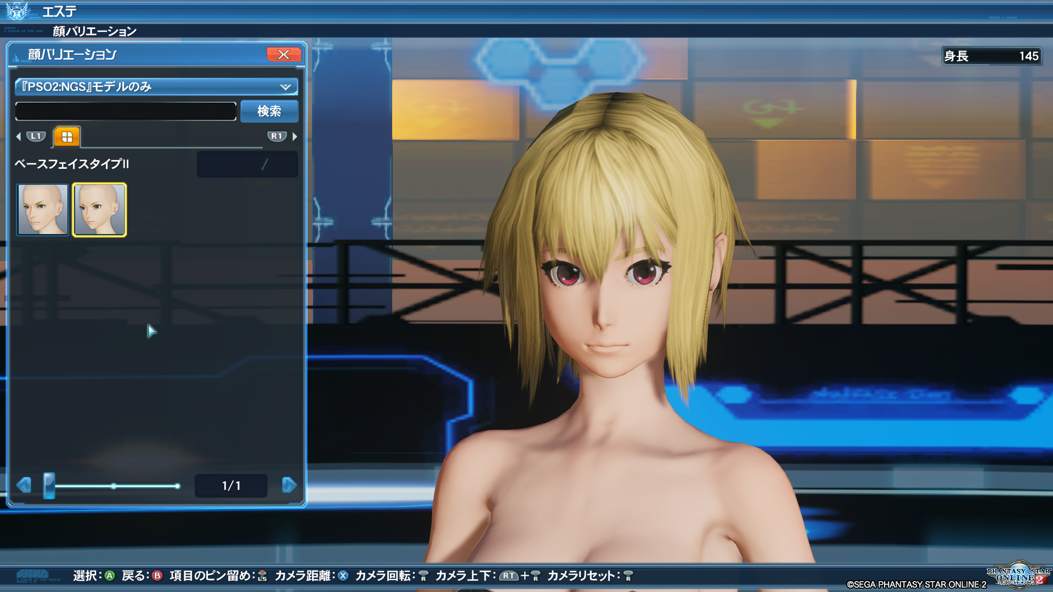Click the 身長 height display field
This screenshot has height=592, width=1053.
point(992,56)
